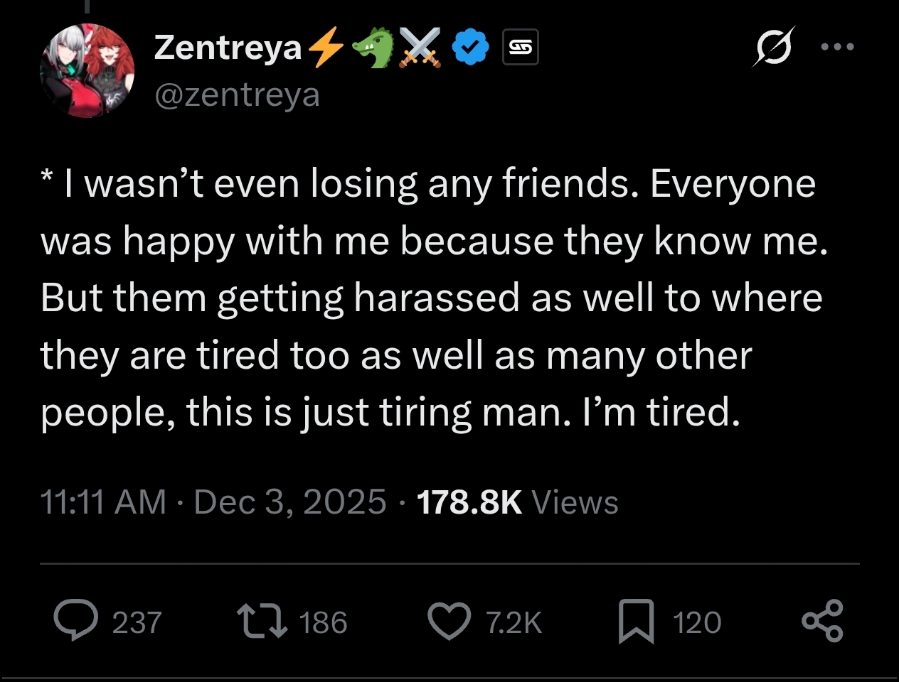
Task: Click the affiliate badge beside the checkmark
Action: pos(520,48)
